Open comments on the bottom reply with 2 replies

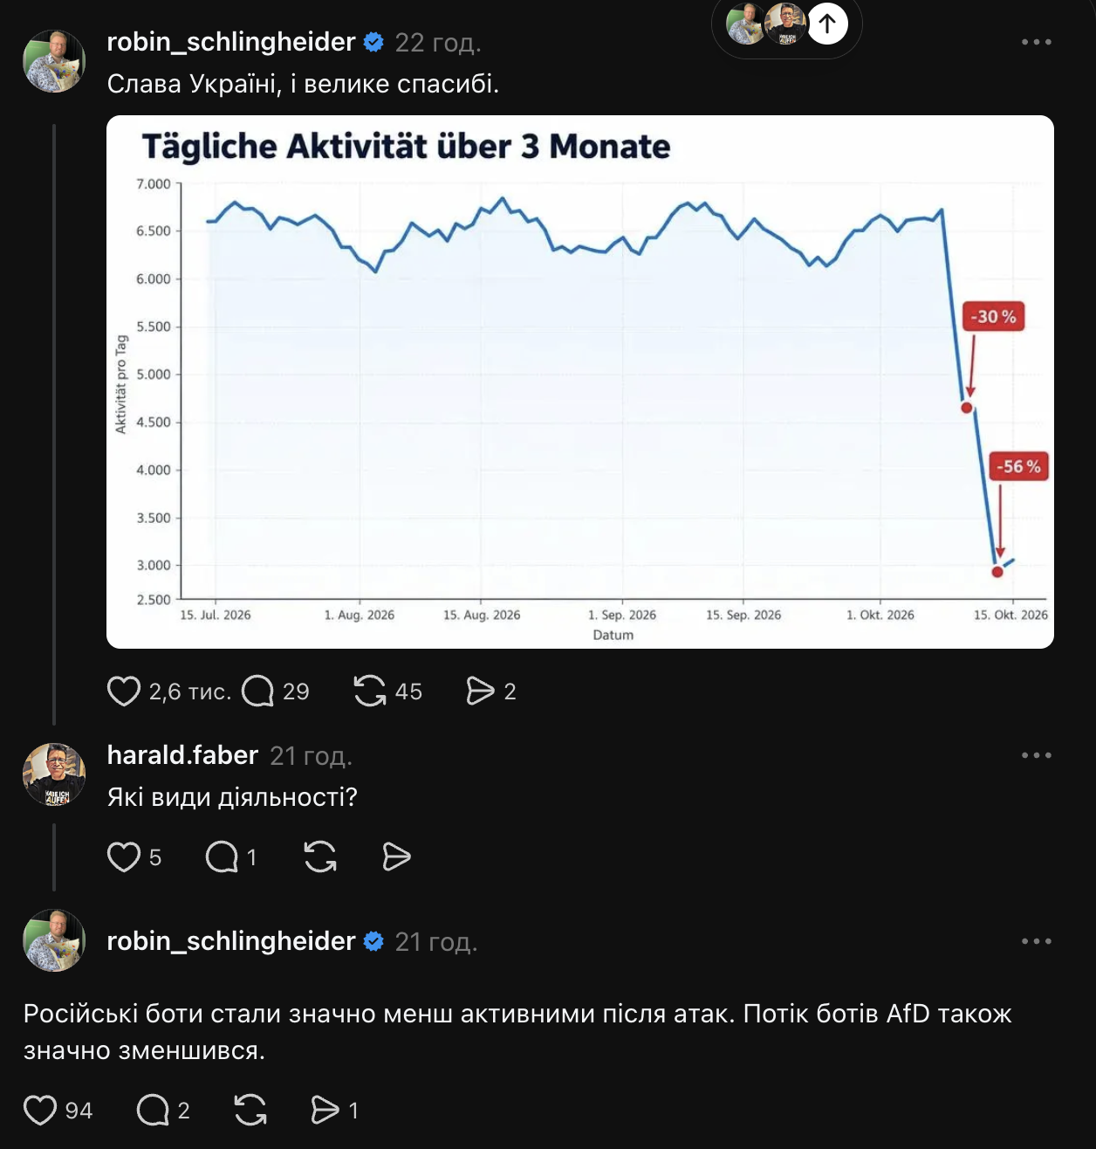(x=153, y=1111)
